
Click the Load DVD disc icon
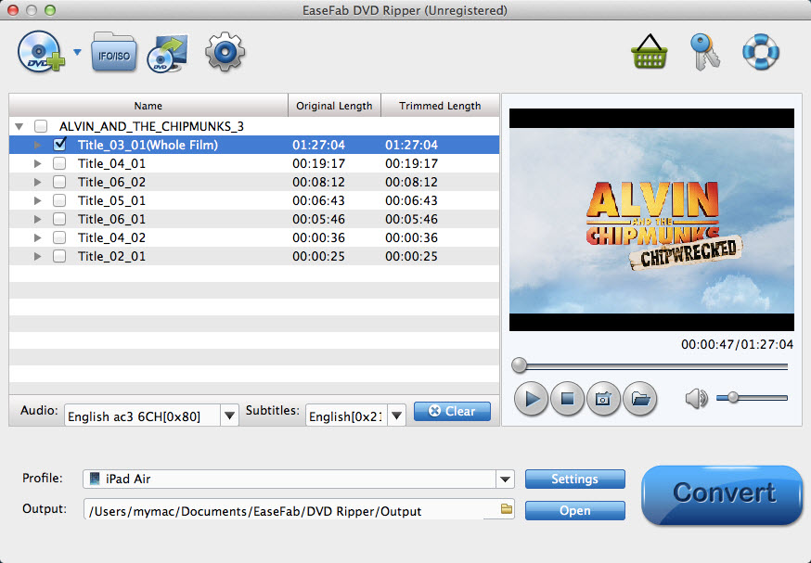41,52
